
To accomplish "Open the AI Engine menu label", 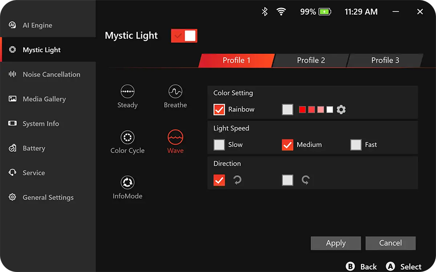I will tap(37, 25).
